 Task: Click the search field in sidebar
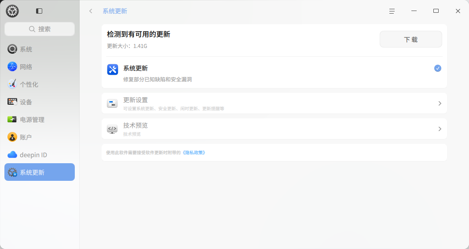click(x=40, y=29)
